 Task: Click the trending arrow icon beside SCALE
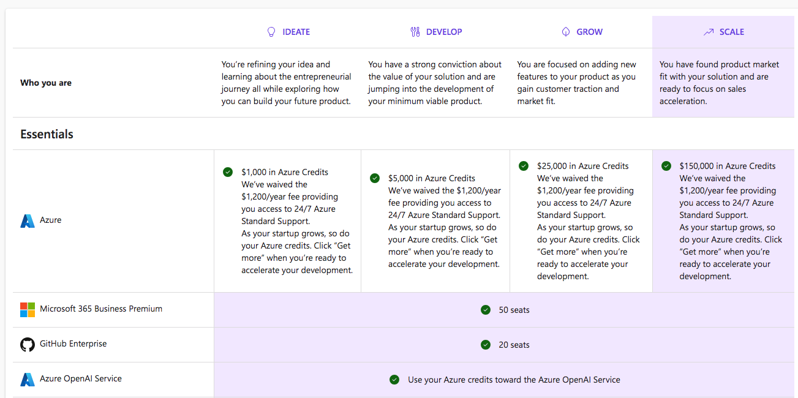709,32
